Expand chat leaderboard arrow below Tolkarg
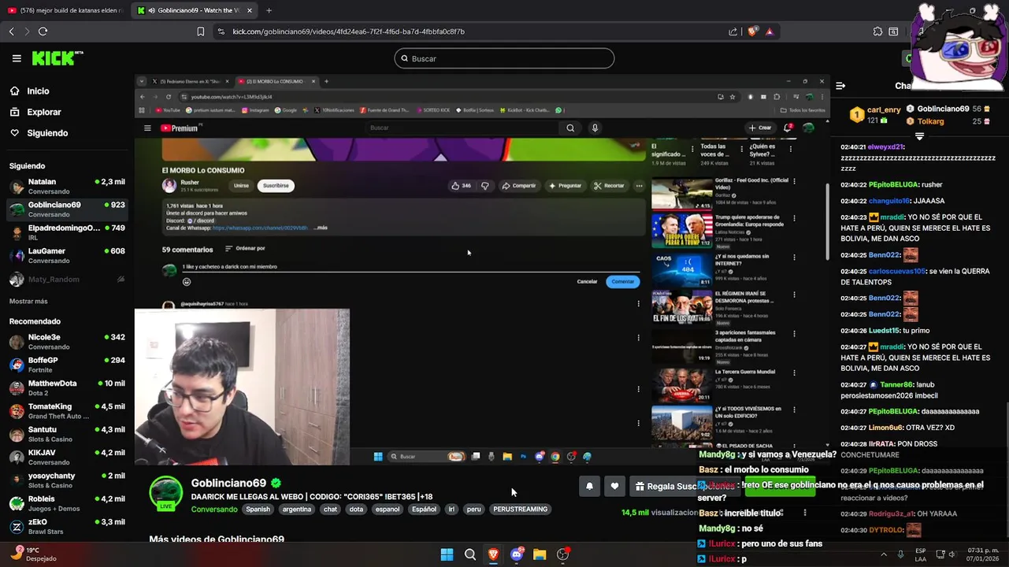This screenshot has width=1009, height=567. (919, 136)
